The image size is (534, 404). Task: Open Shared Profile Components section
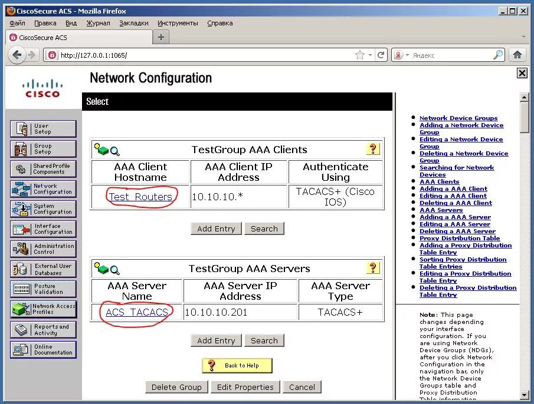point(43,169)
